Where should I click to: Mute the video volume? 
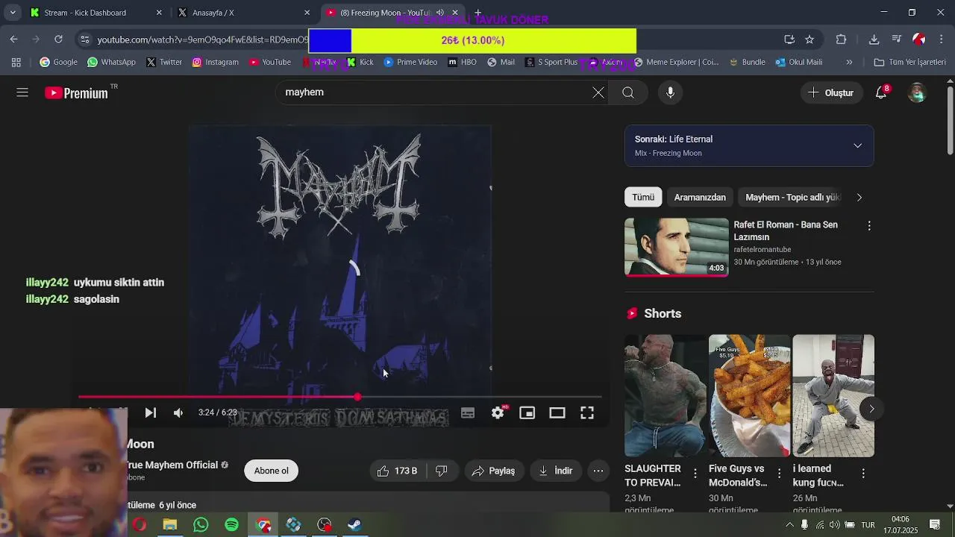(178, 412)
